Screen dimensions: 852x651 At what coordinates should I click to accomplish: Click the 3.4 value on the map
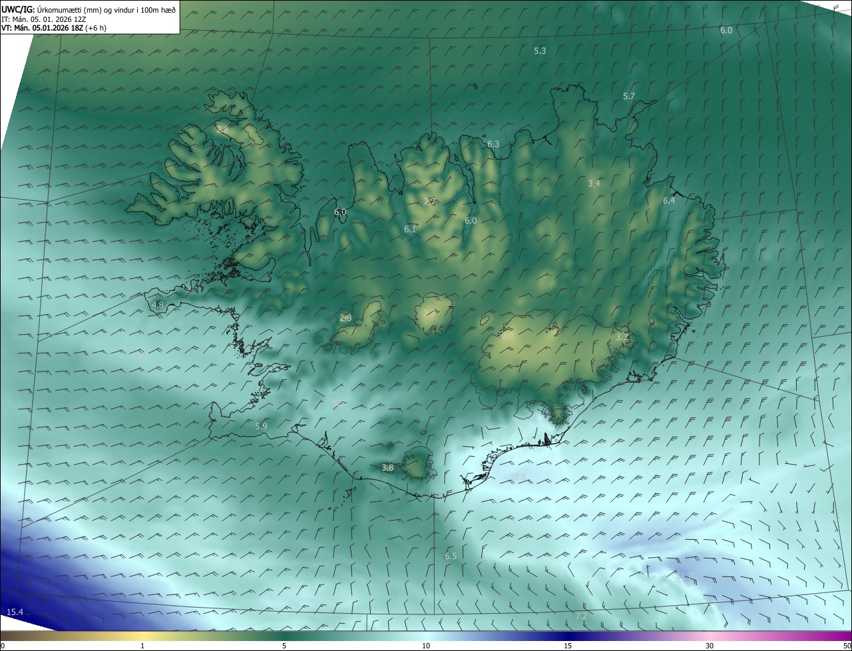click(594, 183)
